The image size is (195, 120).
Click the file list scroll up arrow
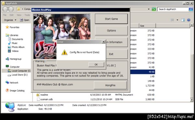coord(192,25)
